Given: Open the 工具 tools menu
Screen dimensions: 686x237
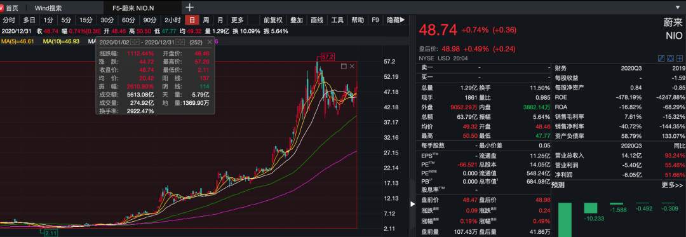Looking at the screenshot, I should point(337,20).
